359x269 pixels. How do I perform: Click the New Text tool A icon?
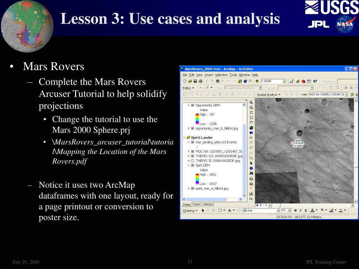[229, 211]
